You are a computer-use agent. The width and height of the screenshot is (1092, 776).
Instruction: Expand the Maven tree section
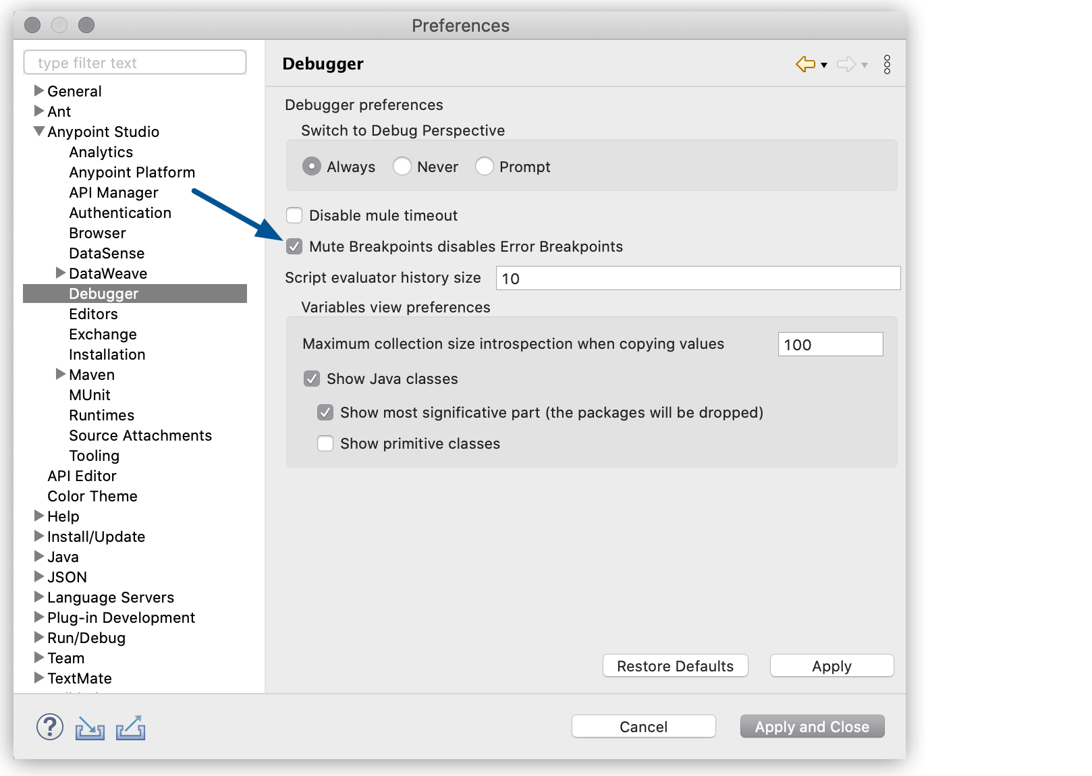tap(61, 375)
